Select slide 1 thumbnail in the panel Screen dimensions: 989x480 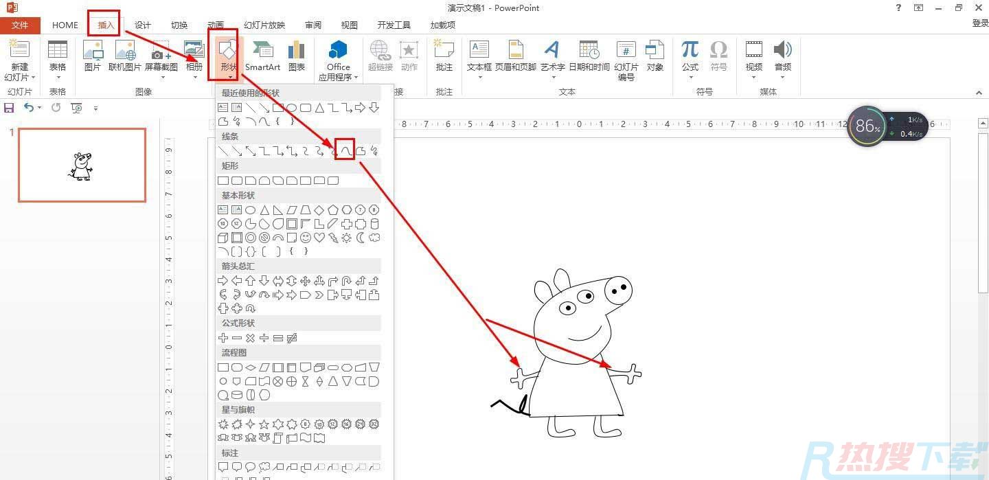click(x=82, y=165)
